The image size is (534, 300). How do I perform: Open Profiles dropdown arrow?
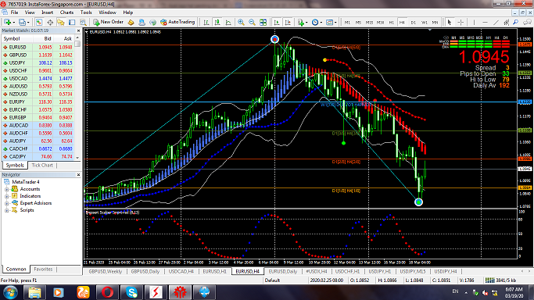(28, 23)
